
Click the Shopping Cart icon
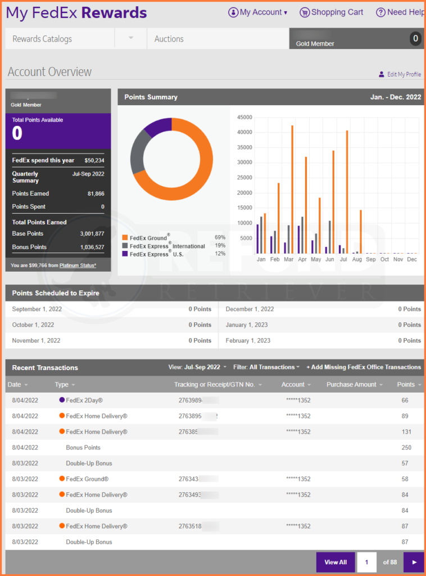pyautogui.click(x=304, y=12)
